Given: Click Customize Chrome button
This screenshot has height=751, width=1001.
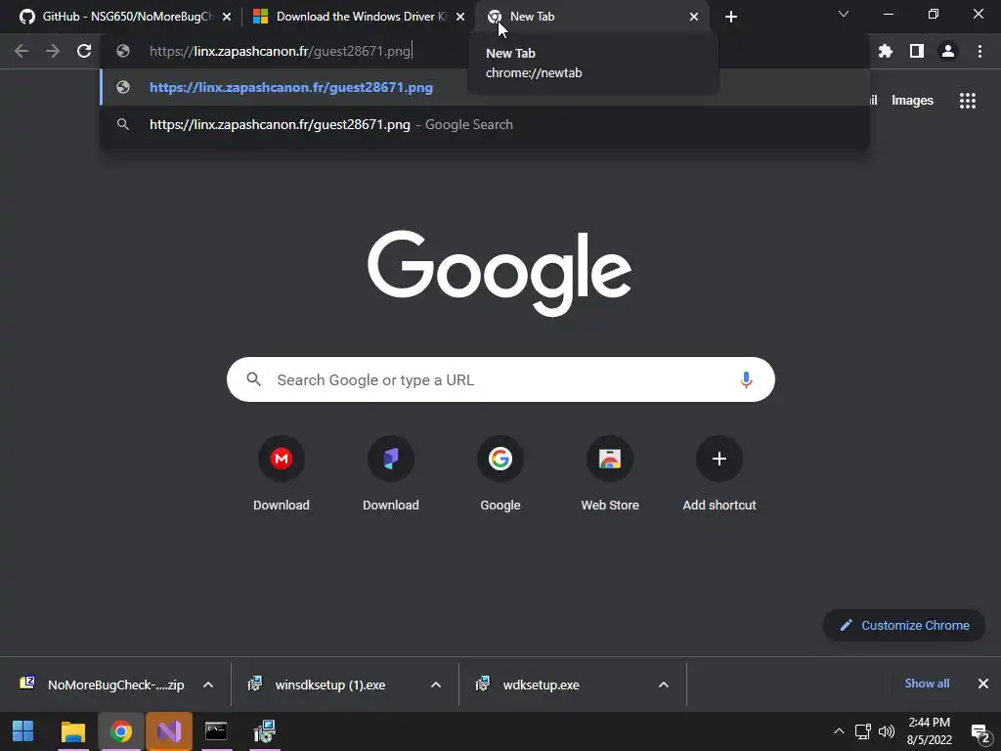Looking at the screenshot, I should pos(904,625).
